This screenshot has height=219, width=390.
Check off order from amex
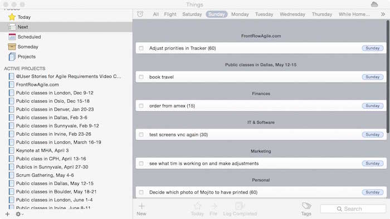click(x=142, y=106)
